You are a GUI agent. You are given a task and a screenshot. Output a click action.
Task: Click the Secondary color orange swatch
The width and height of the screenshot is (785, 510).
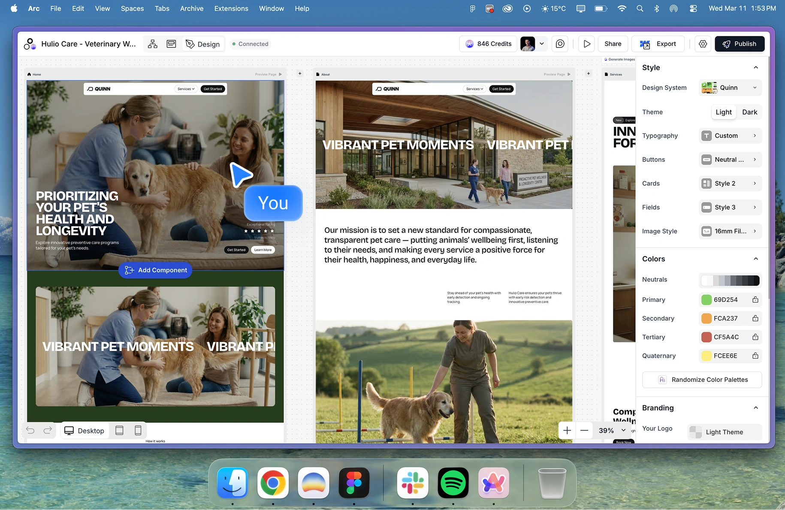[x=706, y=318]
